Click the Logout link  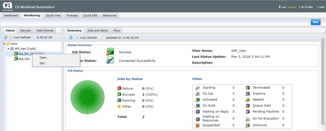(x=292, y=7)
